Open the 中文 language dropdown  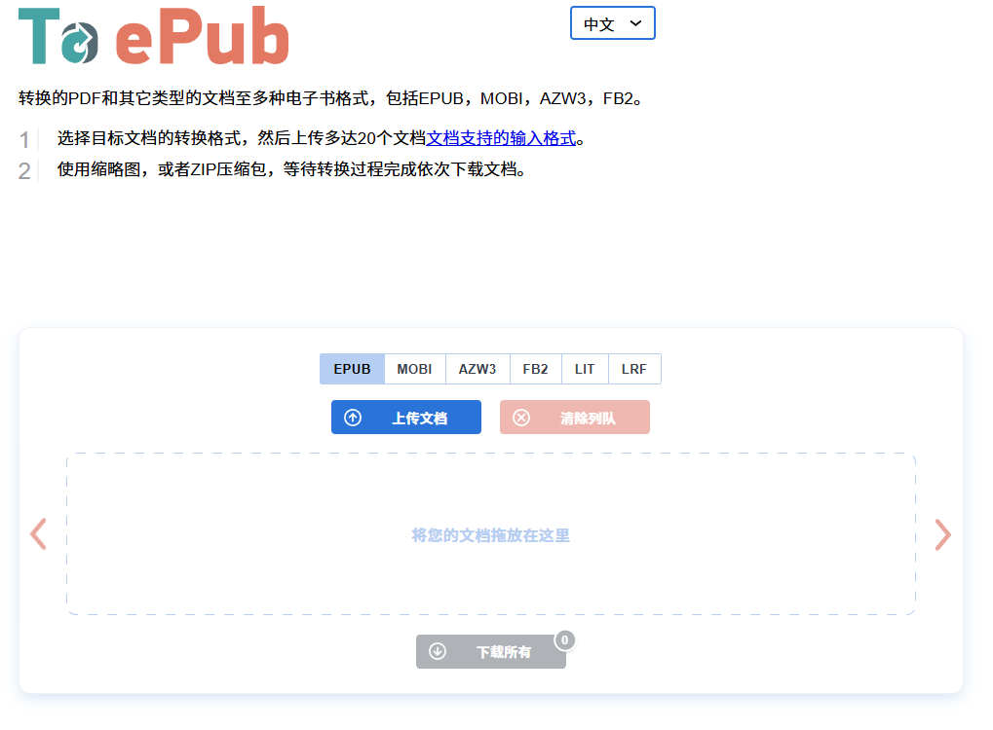[x=612, y=23]
